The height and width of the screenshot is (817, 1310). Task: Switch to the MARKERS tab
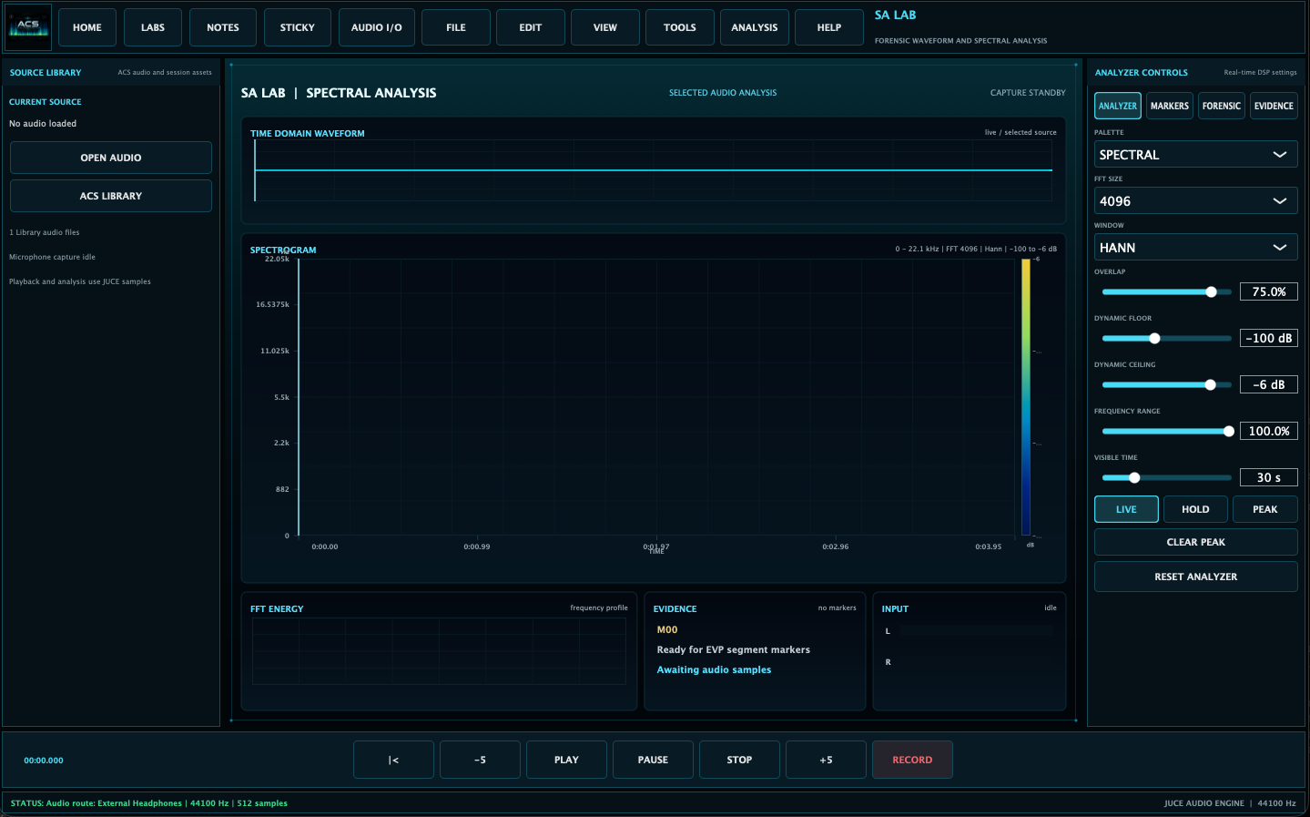coord(1170,106)
